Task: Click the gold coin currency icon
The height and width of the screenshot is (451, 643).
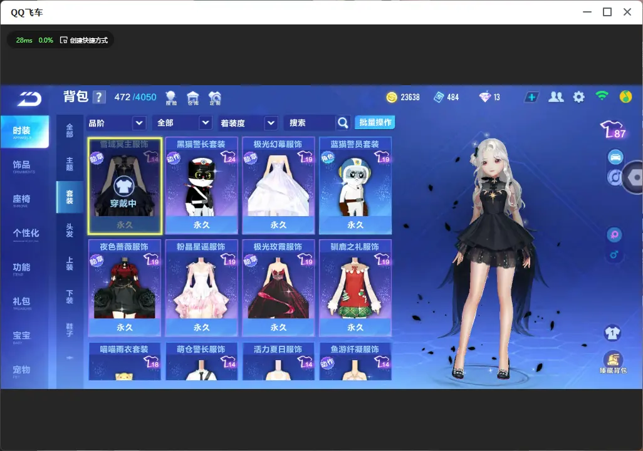Action: coord(392,97)
